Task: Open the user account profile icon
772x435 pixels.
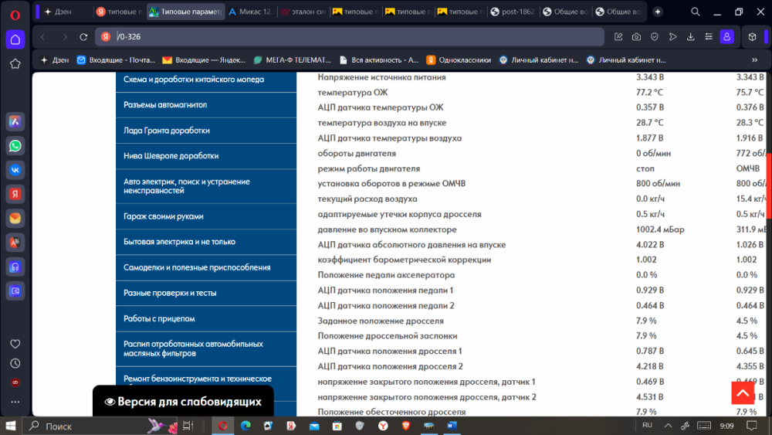Action: [726, 37]
